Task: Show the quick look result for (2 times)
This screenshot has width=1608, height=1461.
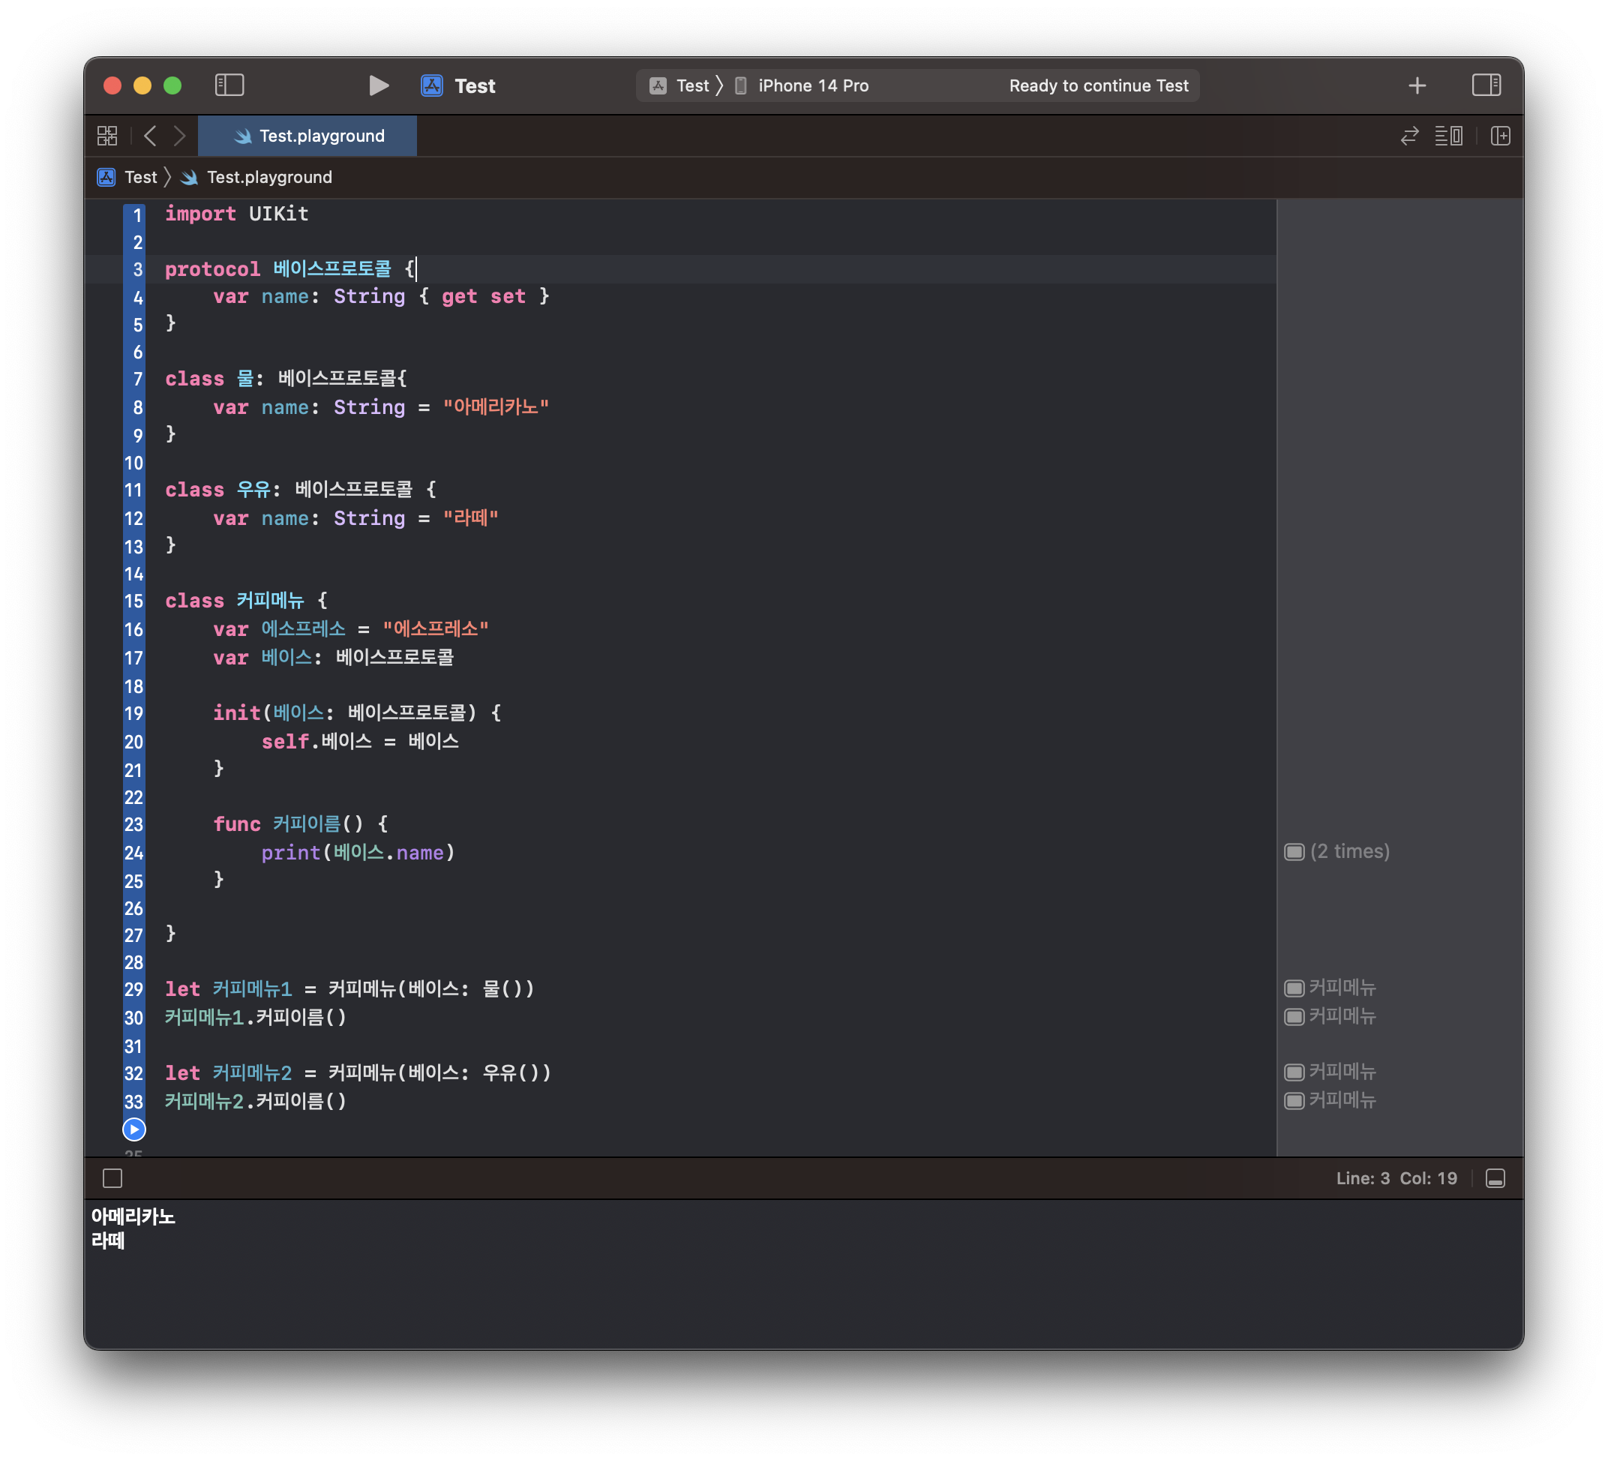Action: [1294, 852]
